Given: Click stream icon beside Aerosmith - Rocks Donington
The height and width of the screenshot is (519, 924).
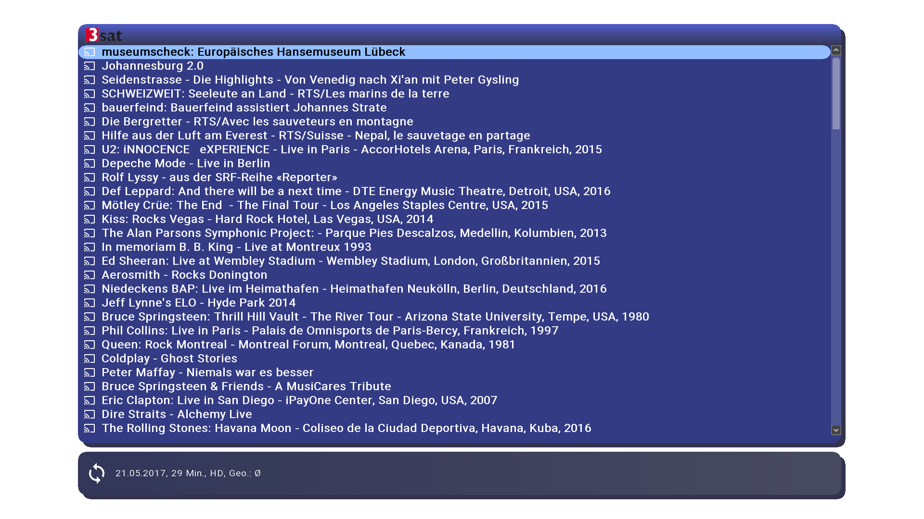Looking at the screenshot, I should [x=90, y=275].
